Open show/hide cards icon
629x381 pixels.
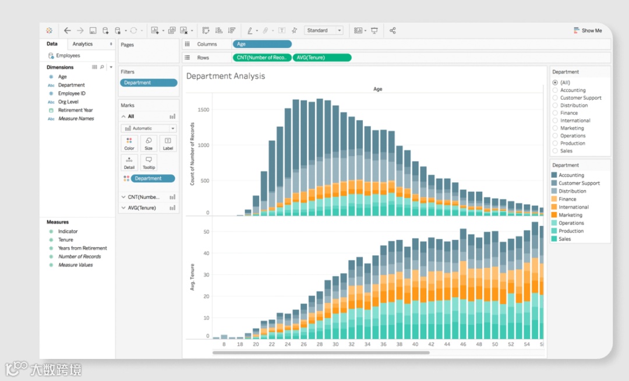tap(358, 30)
